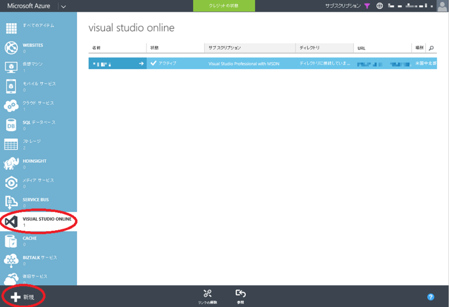Open the storage table icon
The width and height of the screenshot is (449, 307).
pos(11,144)
